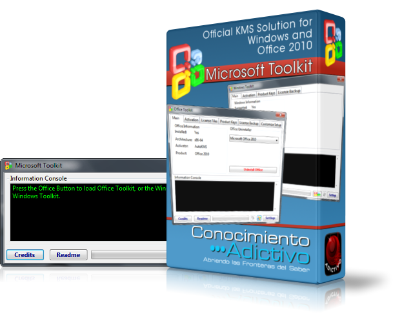Click the AutoKMS activator value

[x=201, y=147]
